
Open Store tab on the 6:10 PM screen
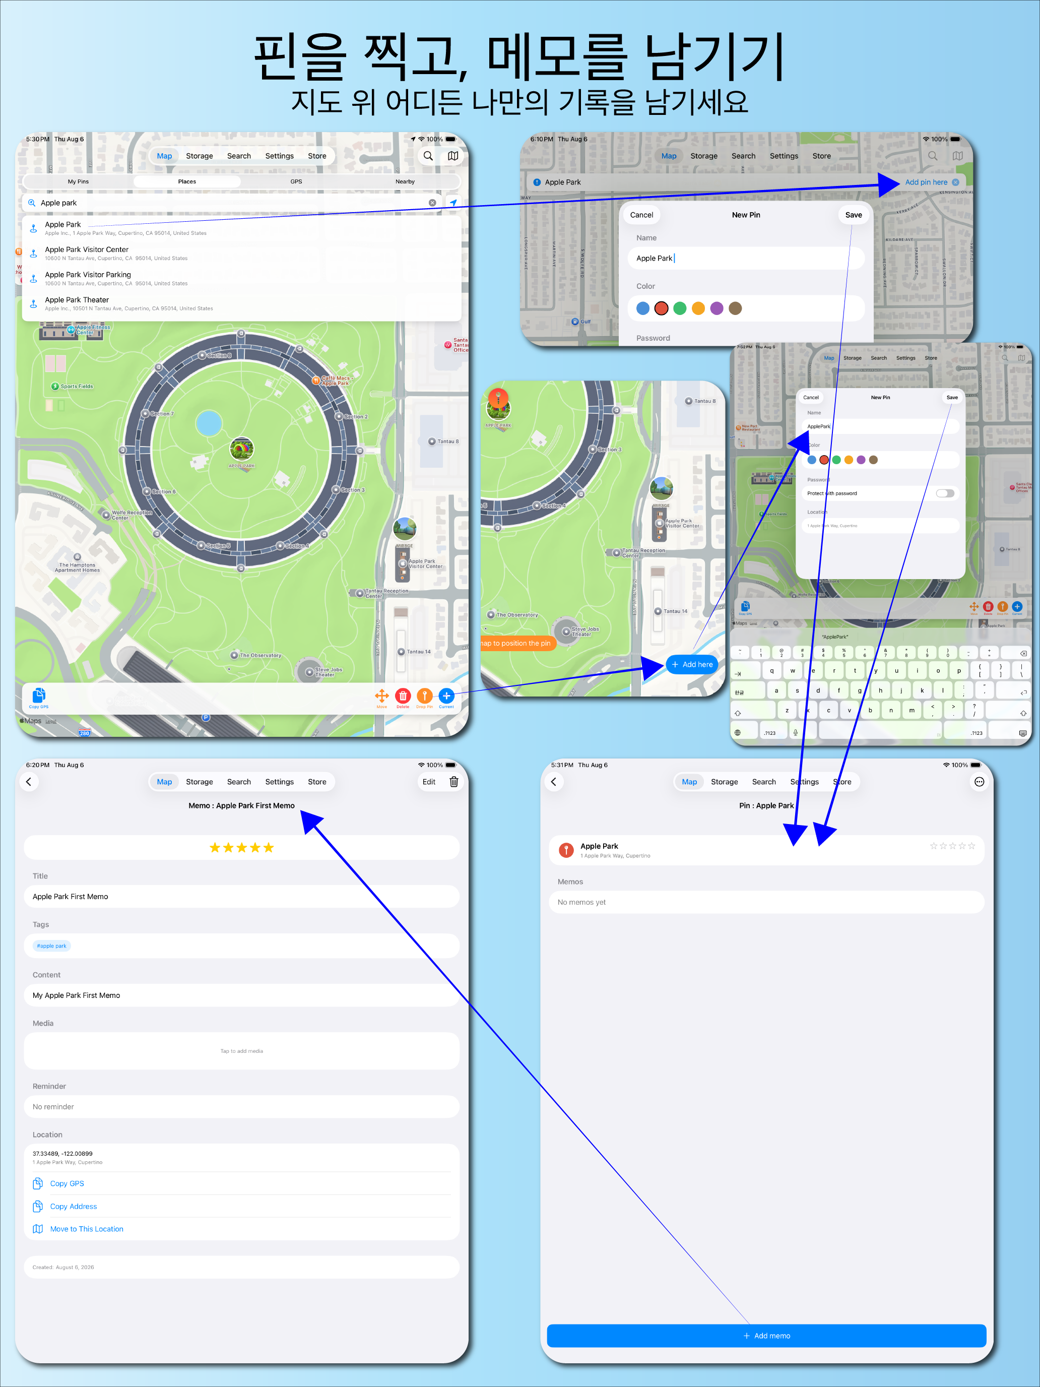click(821, 156)
